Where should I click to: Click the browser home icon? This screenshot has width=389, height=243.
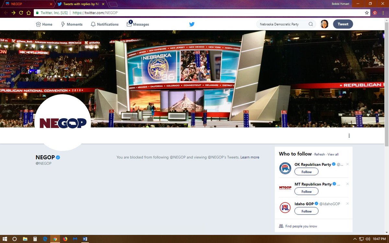[x=29, y=13]
